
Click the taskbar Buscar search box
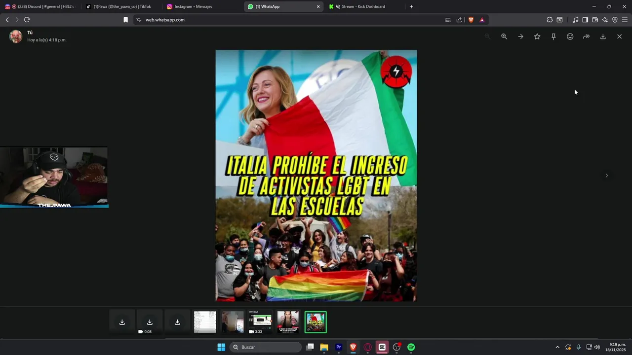click(266, 347)
